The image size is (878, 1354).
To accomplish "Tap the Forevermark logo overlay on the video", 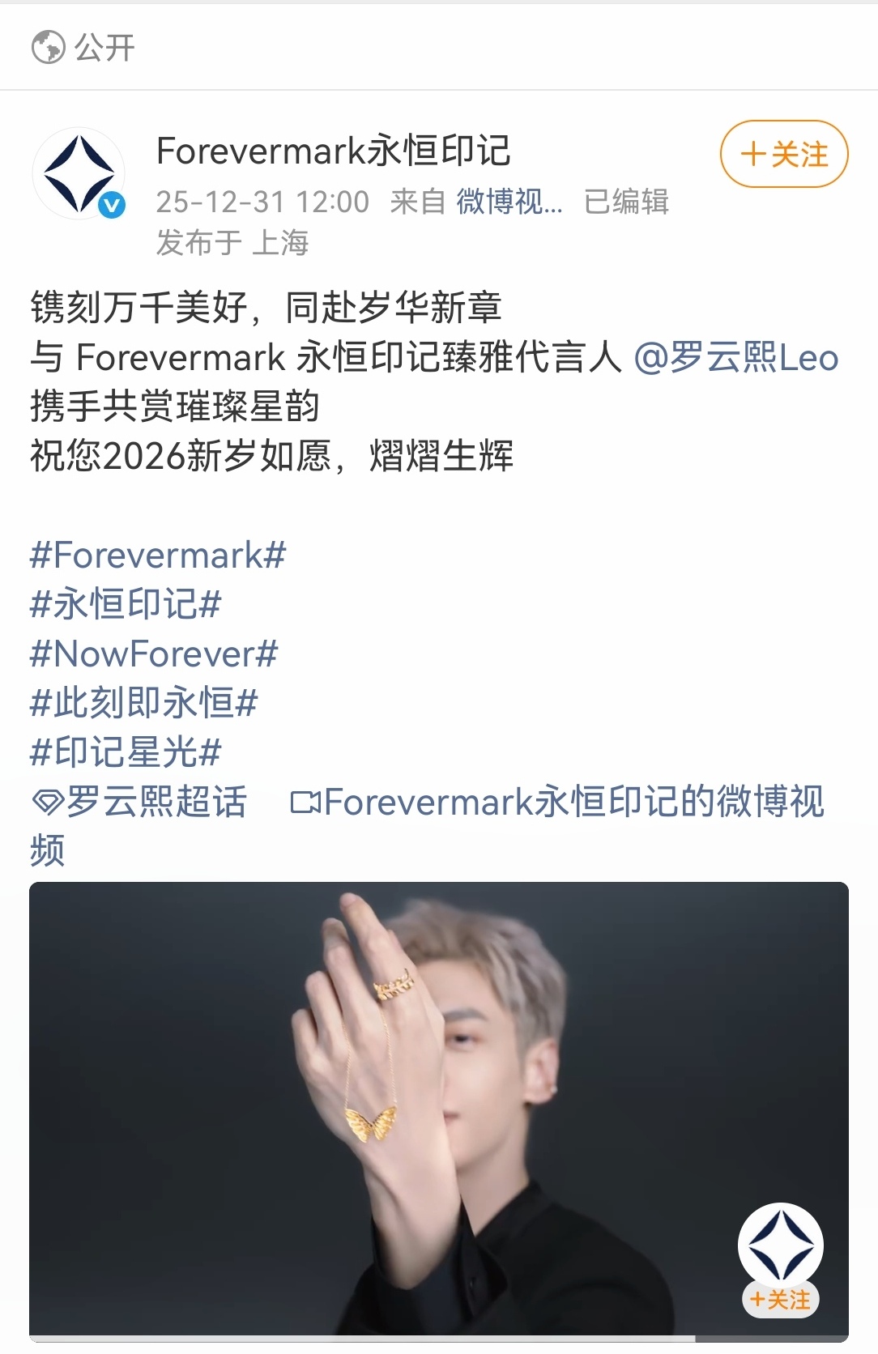I will (781, 1245).
